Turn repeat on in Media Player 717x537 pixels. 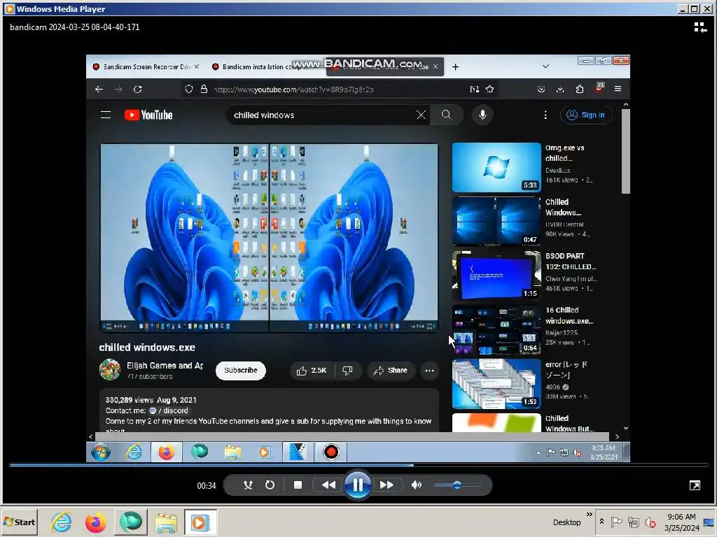[270, 485]
